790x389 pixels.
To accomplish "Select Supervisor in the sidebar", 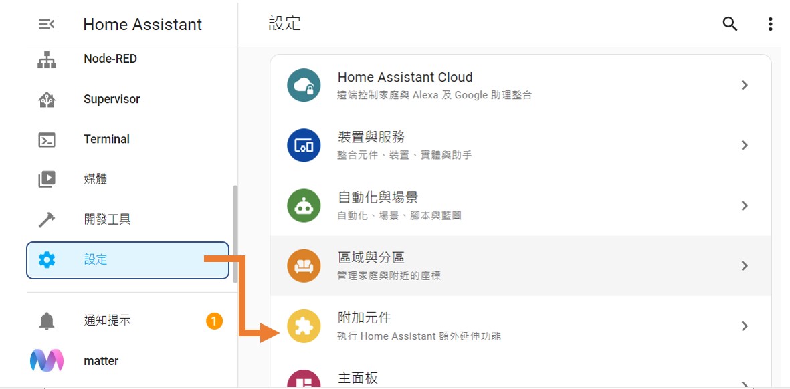I will tap(111, 99).
